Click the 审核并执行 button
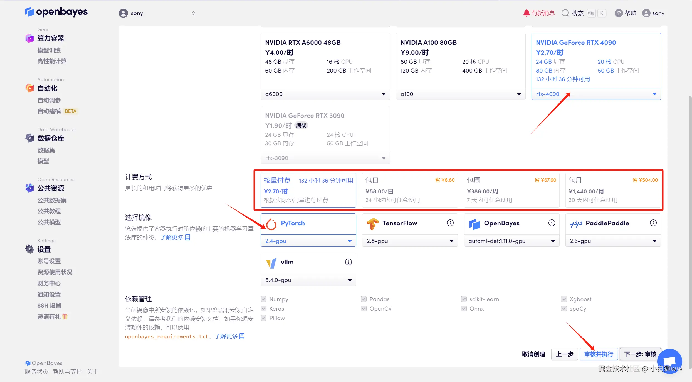The width and height of the screenshot is (692, 382). point(599,354)
